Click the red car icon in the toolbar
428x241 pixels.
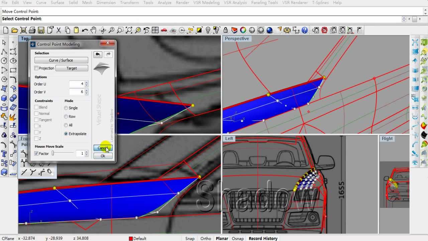[x=164, y=30]
